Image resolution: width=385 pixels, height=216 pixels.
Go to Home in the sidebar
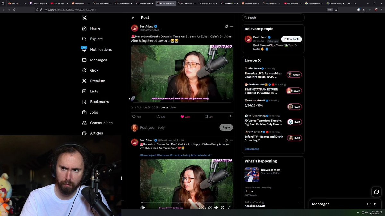point(91,28)
